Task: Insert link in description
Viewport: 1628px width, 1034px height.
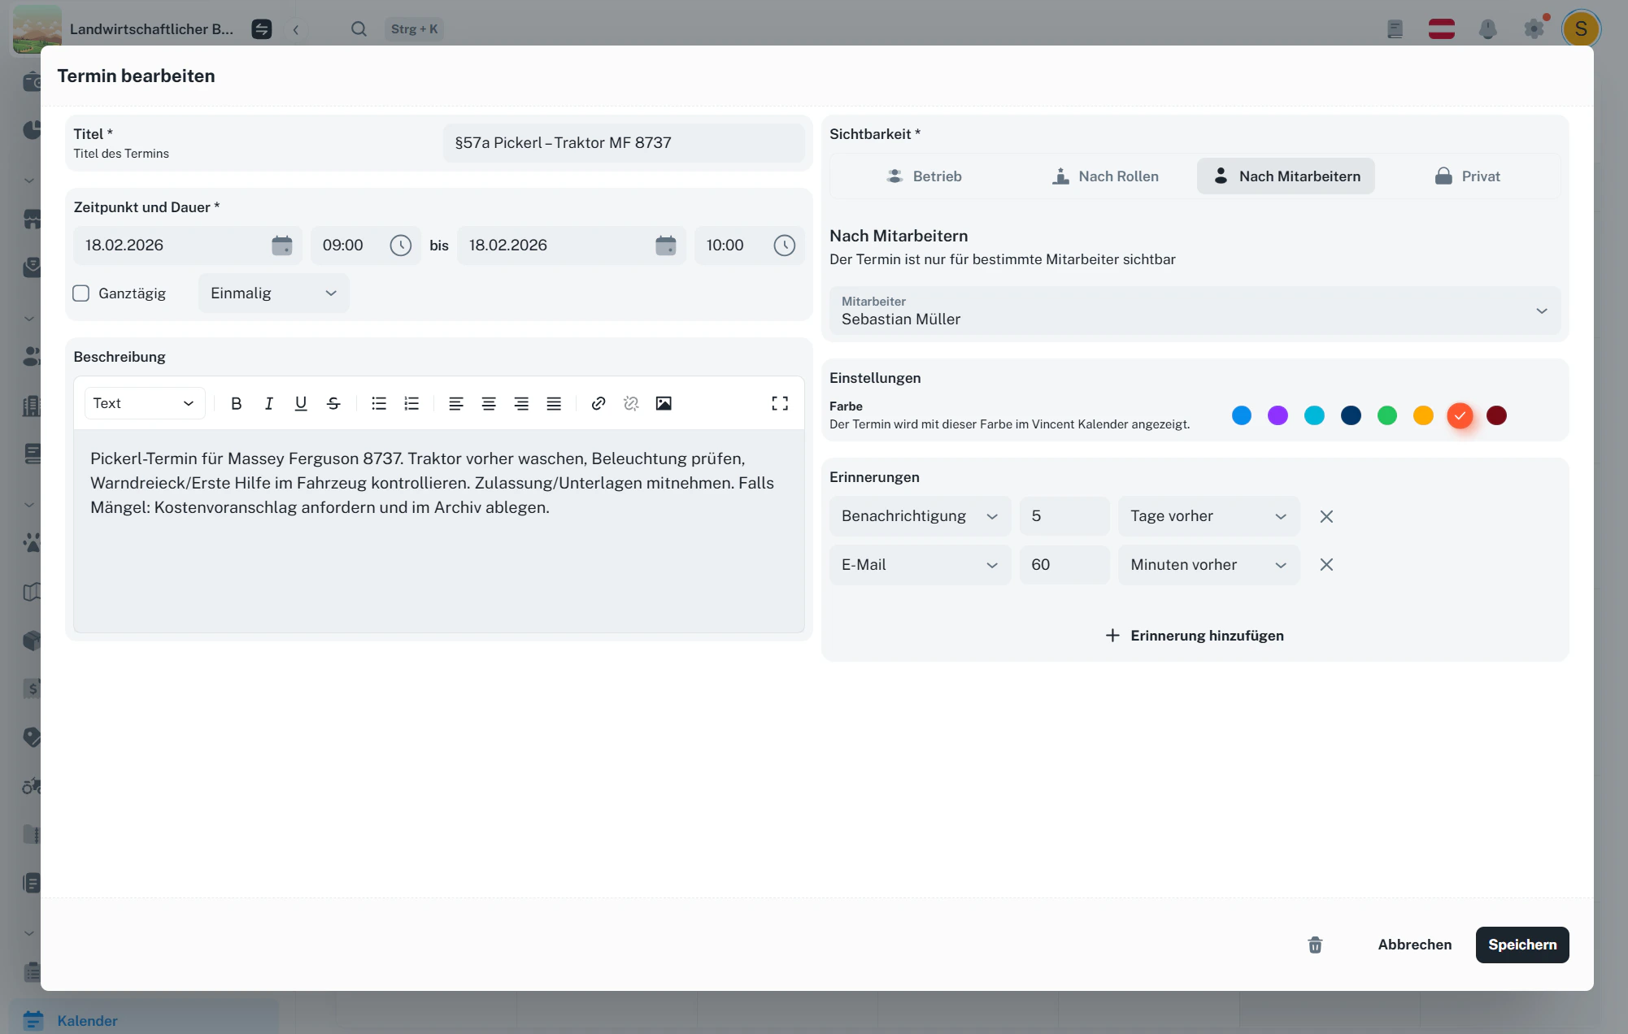Action: (599, 403)
